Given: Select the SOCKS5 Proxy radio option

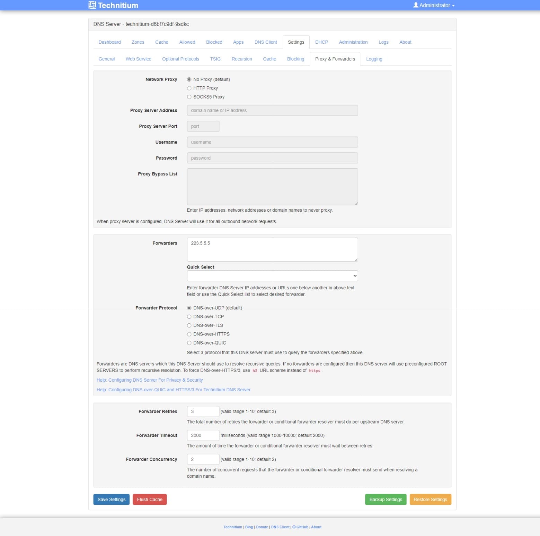Looking at the screenshot, I should click(x=189, y=97).
